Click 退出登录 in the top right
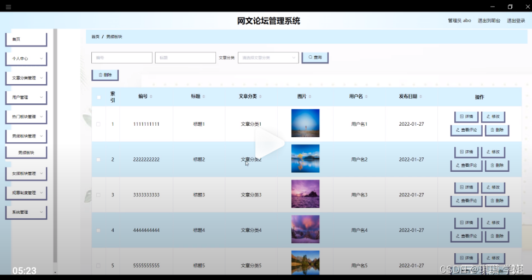532x280 pixels. point(516,21)
